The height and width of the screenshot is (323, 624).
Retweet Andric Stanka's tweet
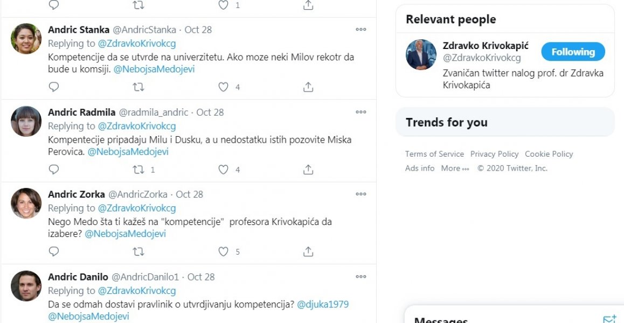tap(138, 87)
